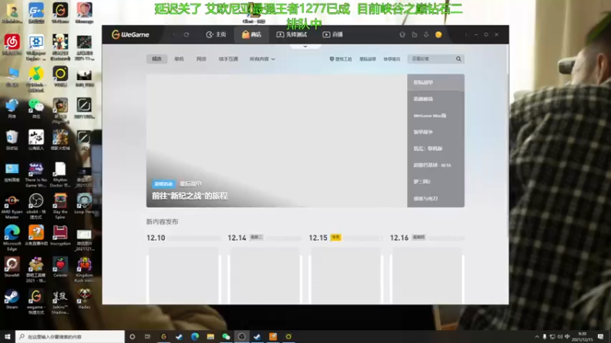Open the QQ Music yellow-green desktop icon
Image resolution: width=611 pixels, height=343 pixels.
point(36,79)
